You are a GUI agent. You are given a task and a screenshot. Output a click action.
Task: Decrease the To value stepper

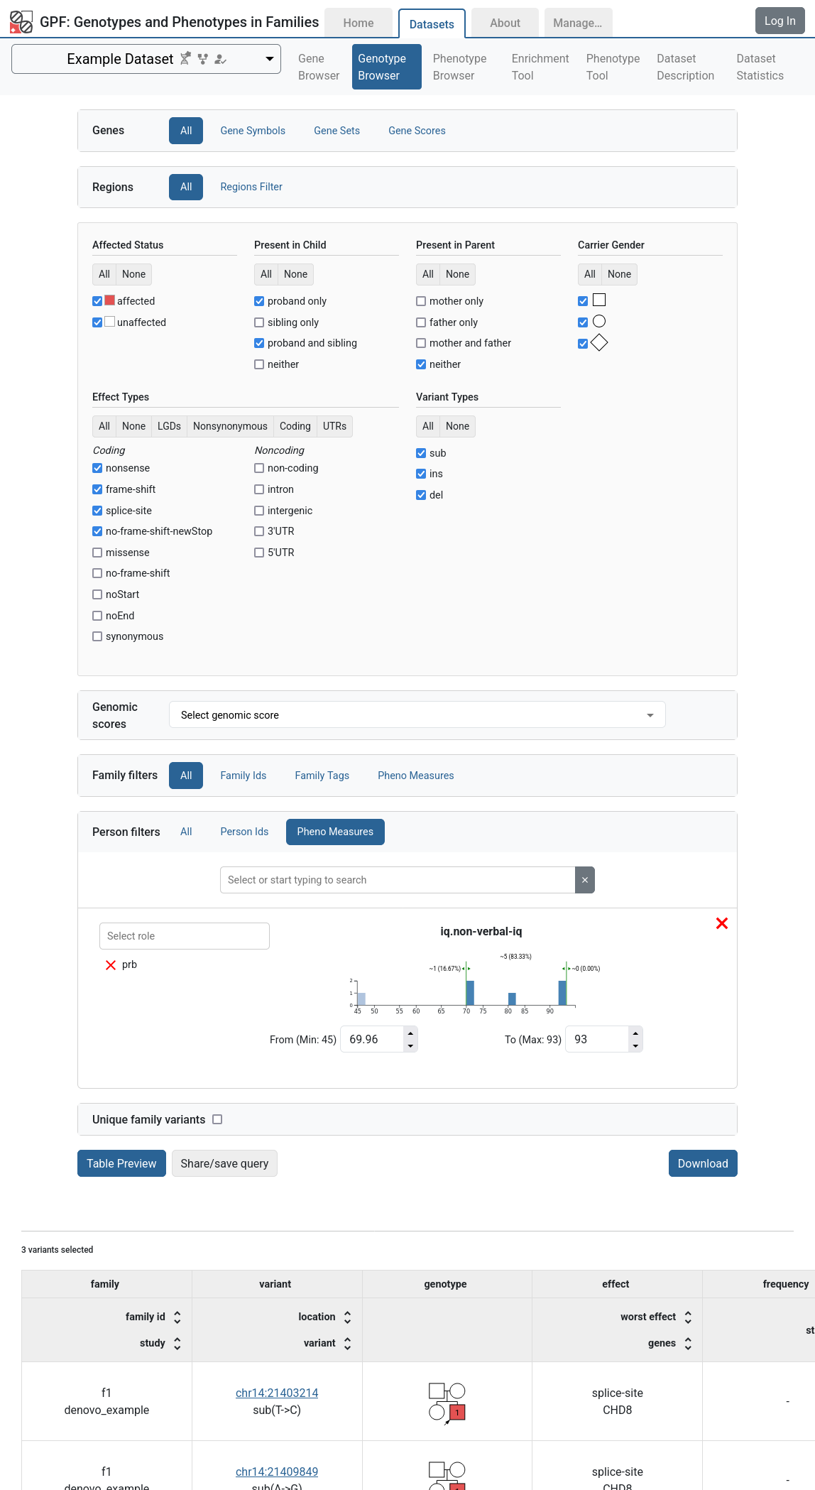point(635,1045)
